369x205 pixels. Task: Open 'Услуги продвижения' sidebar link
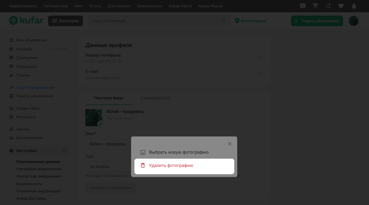(x=35, y=87)
